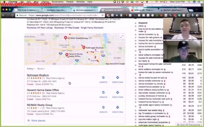The image size is (204, 127).
Task: Open the Notification Center icon
Action: 199,2
